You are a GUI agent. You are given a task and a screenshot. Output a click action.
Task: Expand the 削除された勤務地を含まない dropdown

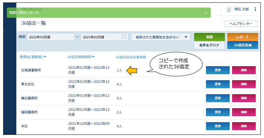point(161,37)
